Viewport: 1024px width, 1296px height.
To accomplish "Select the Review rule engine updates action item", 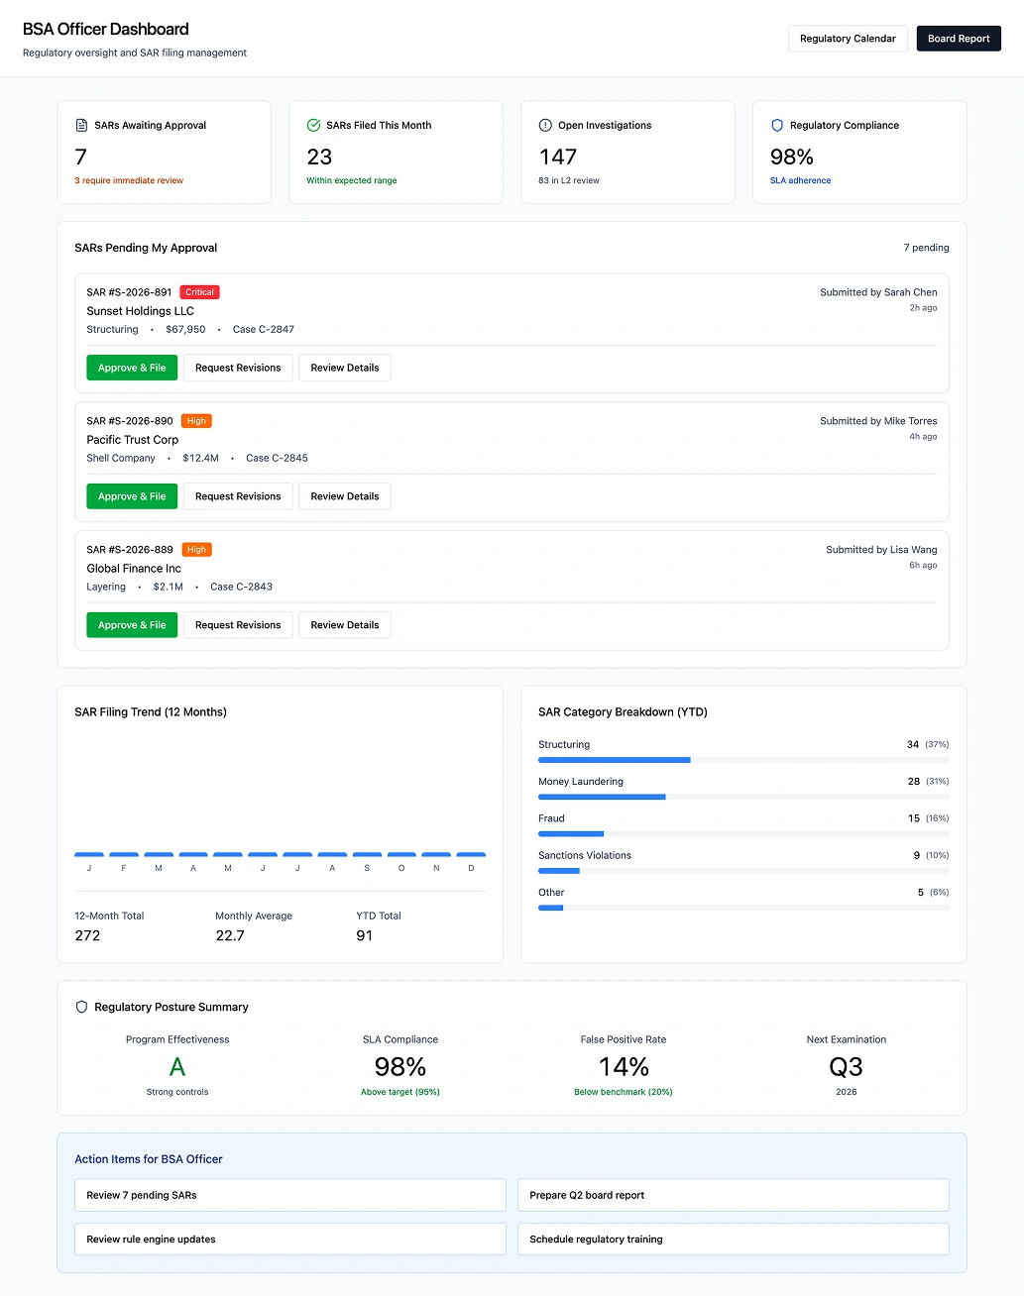I will coord(289,1239).
